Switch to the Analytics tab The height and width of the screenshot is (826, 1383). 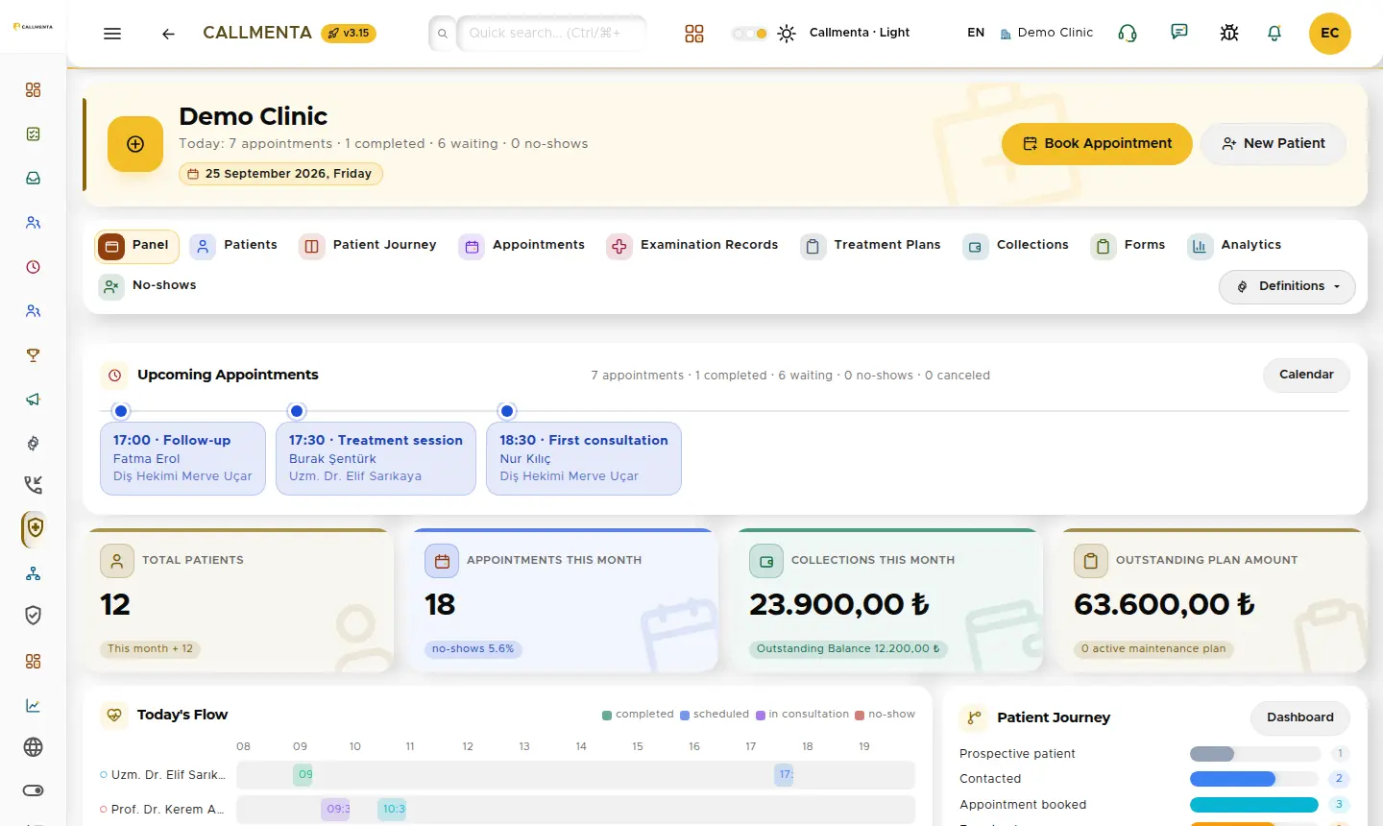pyautogui.click(x=1234, y=246)
